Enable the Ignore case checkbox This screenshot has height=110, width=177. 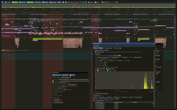point(105,48)
